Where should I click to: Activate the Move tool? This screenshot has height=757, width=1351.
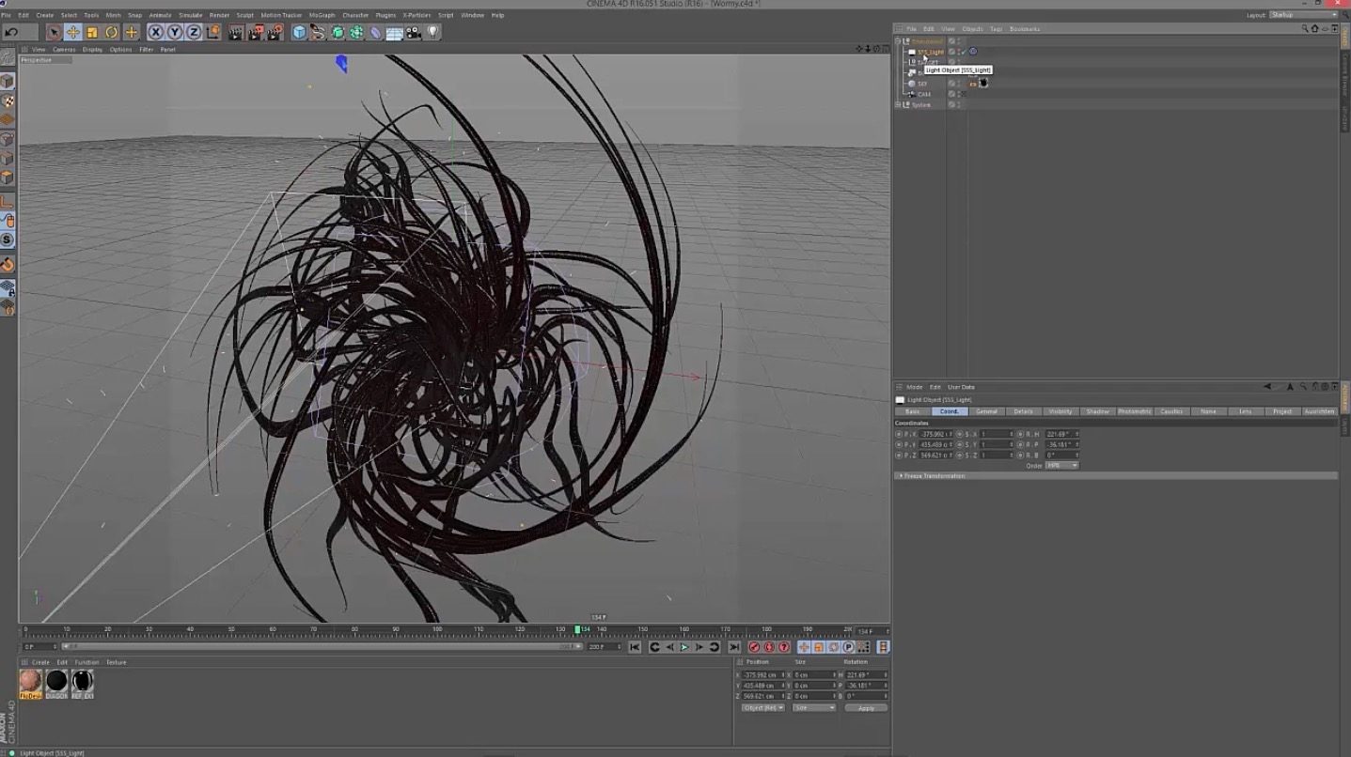click(72, 32)
